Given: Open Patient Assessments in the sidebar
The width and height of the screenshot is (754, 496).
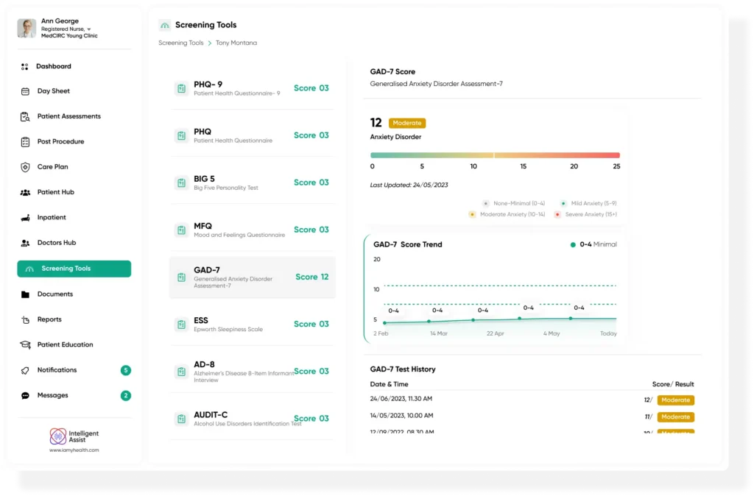Looking at the screenshot, I should (x=68, y=116).
